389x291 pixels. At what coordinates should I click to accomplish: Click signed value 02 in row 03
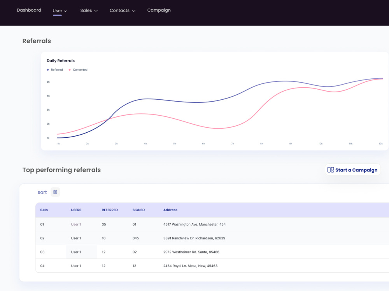tap(135, 252)
